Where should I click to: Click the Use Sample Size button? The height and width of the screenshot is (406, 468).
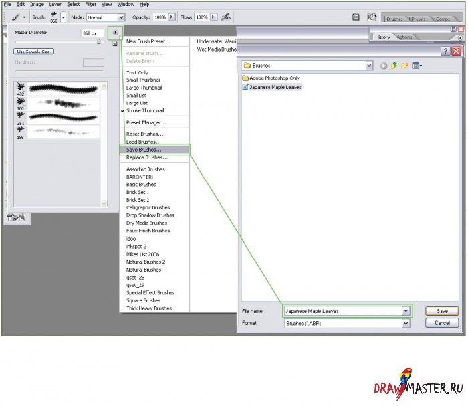coord(33,52)
